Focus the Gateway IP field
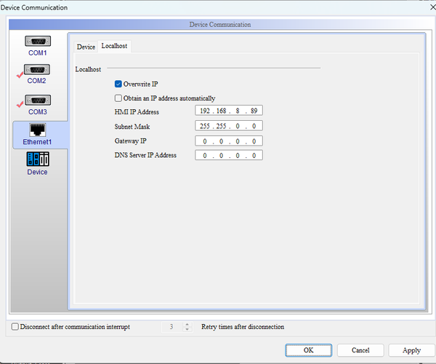The width and height of the screenshot is (436, 364). 228,141
